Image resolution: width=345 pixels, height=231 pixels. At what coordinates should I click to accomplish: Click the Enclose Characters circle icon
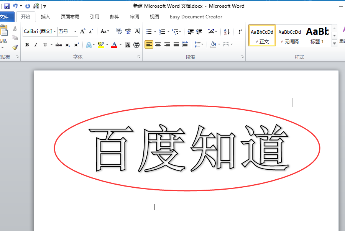pyautogui.click(x=136, y=45)
